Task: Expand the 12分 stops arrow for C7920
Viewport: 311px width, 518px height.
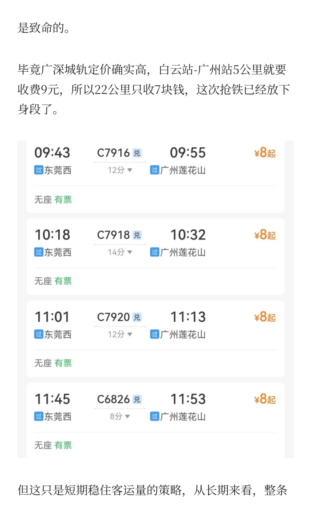Action: 130,334
